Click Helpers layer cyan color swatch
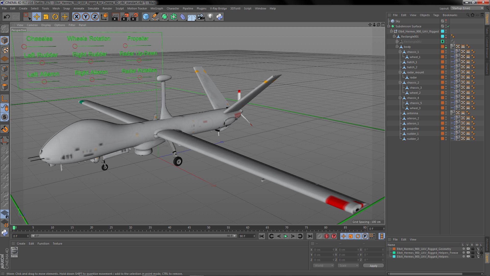This screenshot has height=276, width=490. pyautogui.click(x=394, y=257)
